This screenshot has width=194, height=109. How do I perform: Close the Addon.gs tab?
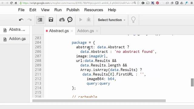click(97, 31)
